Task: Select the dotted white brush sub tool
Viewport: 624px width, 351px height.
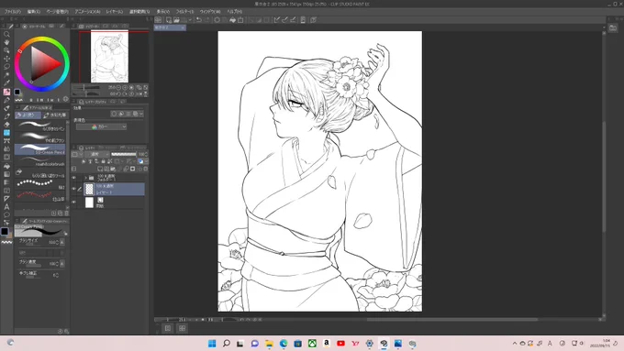Action: pyautogui.click(x=39, y=184)
